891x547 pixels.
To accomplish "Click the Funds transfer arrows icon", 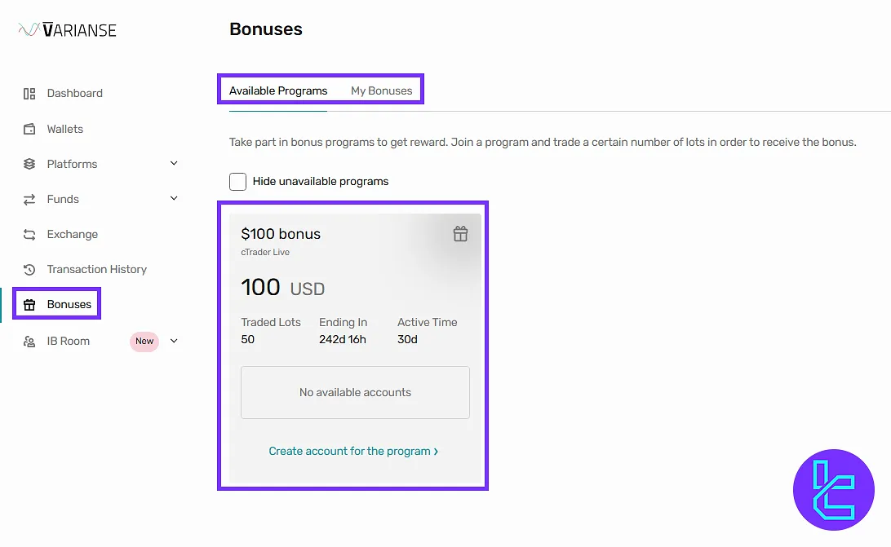I will 29,199.
